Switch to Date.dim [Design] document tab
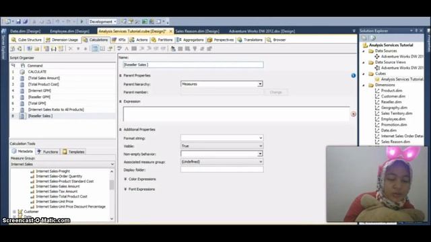Image resolution: width=431 pixels, height=242 pixels. tap(26, 32)
